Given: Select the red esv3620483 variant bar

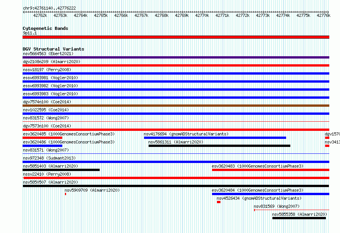Looking at the screenshot, I should point(270,170).
